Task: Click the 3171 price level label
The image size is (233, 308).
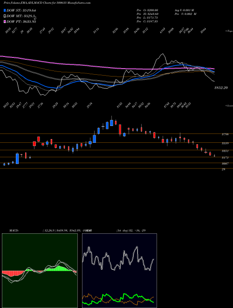Action: [x=225, y=158]
